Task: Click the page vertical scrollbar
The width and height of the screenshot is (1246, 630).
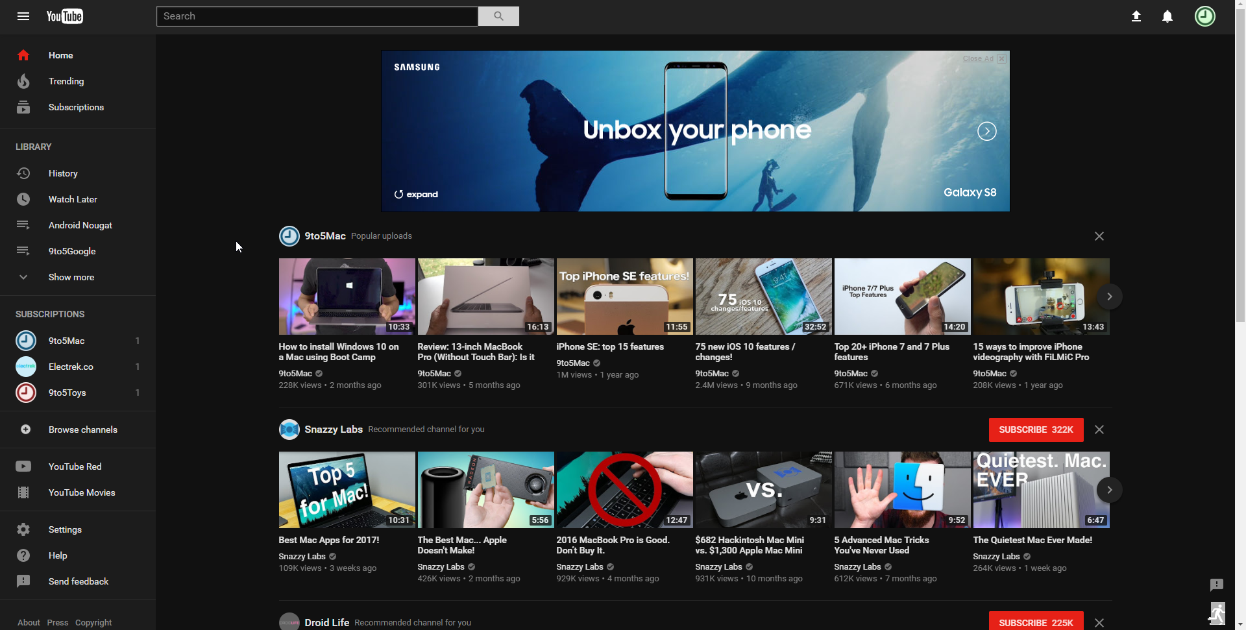Action: pos(1240,195)
